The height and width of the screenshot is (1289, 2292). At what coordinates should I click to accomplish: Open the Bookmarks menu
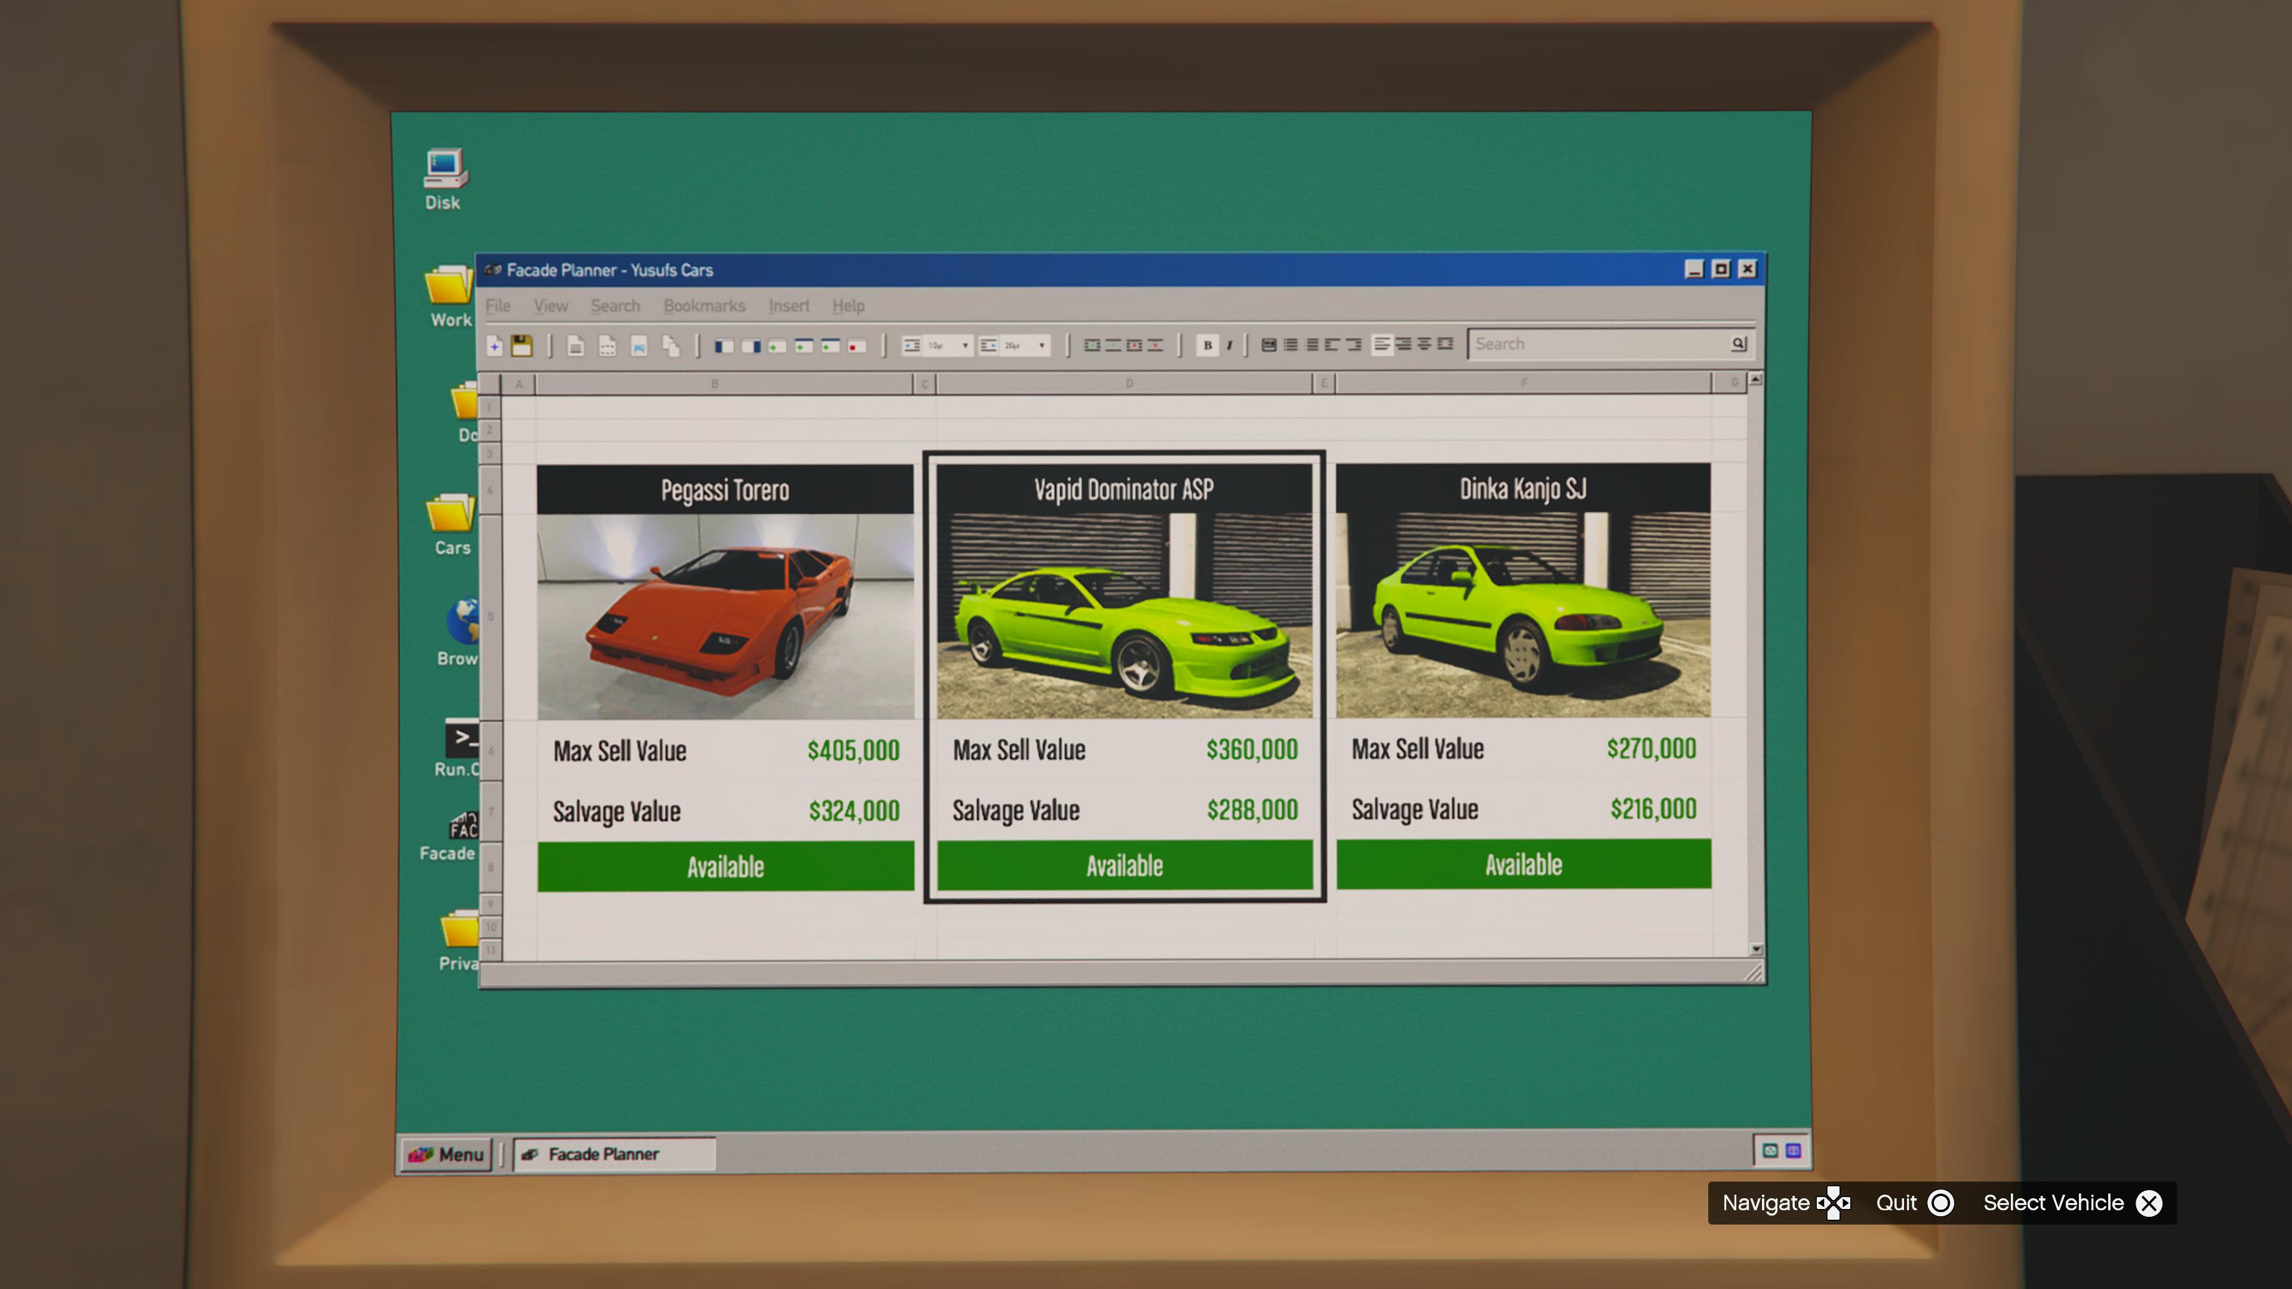pos(704,306)
